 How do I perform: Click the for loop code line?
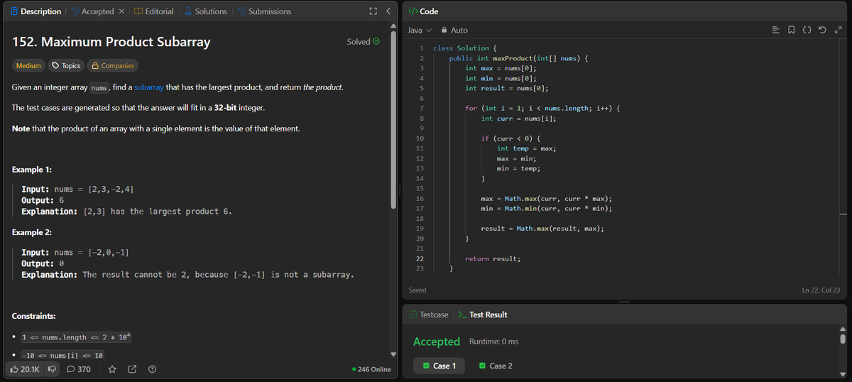tap(543, 108)
